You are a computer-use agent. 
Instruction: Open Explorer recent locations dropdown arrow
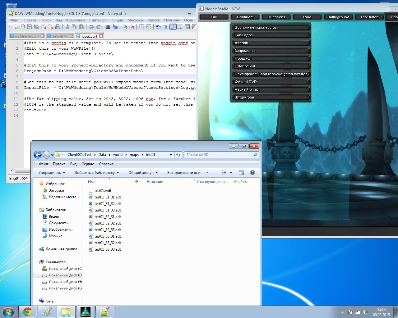click(53, 155)
